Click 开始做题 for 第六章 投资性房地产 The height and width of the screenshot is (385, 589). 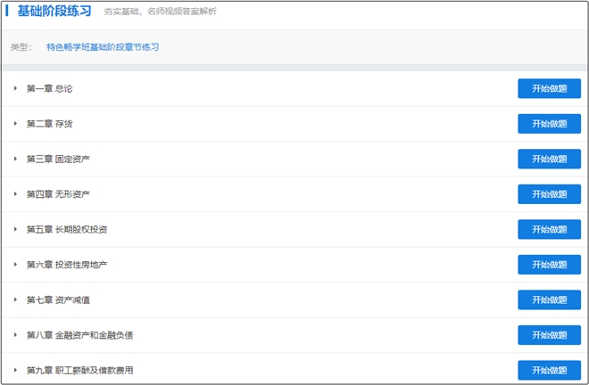pyautogui.click(x=549, y=265)
